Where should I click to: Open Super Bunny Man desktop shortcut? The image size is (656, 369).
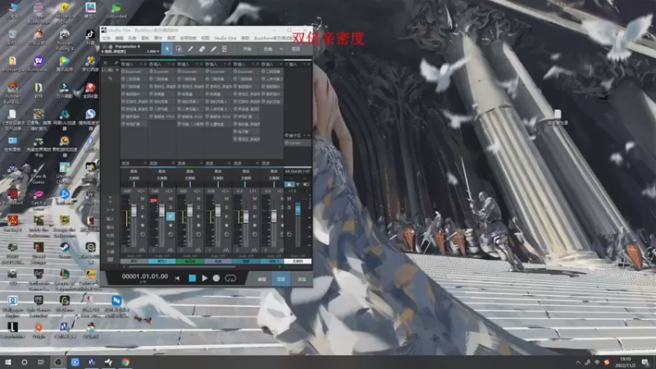coord(39,13)
